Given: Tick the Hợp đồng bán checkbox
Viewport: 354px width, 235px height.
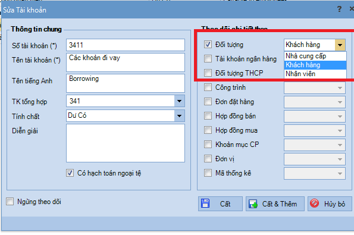Looking at the screenshot, I should pyautogui.click(x=208, y=116).
